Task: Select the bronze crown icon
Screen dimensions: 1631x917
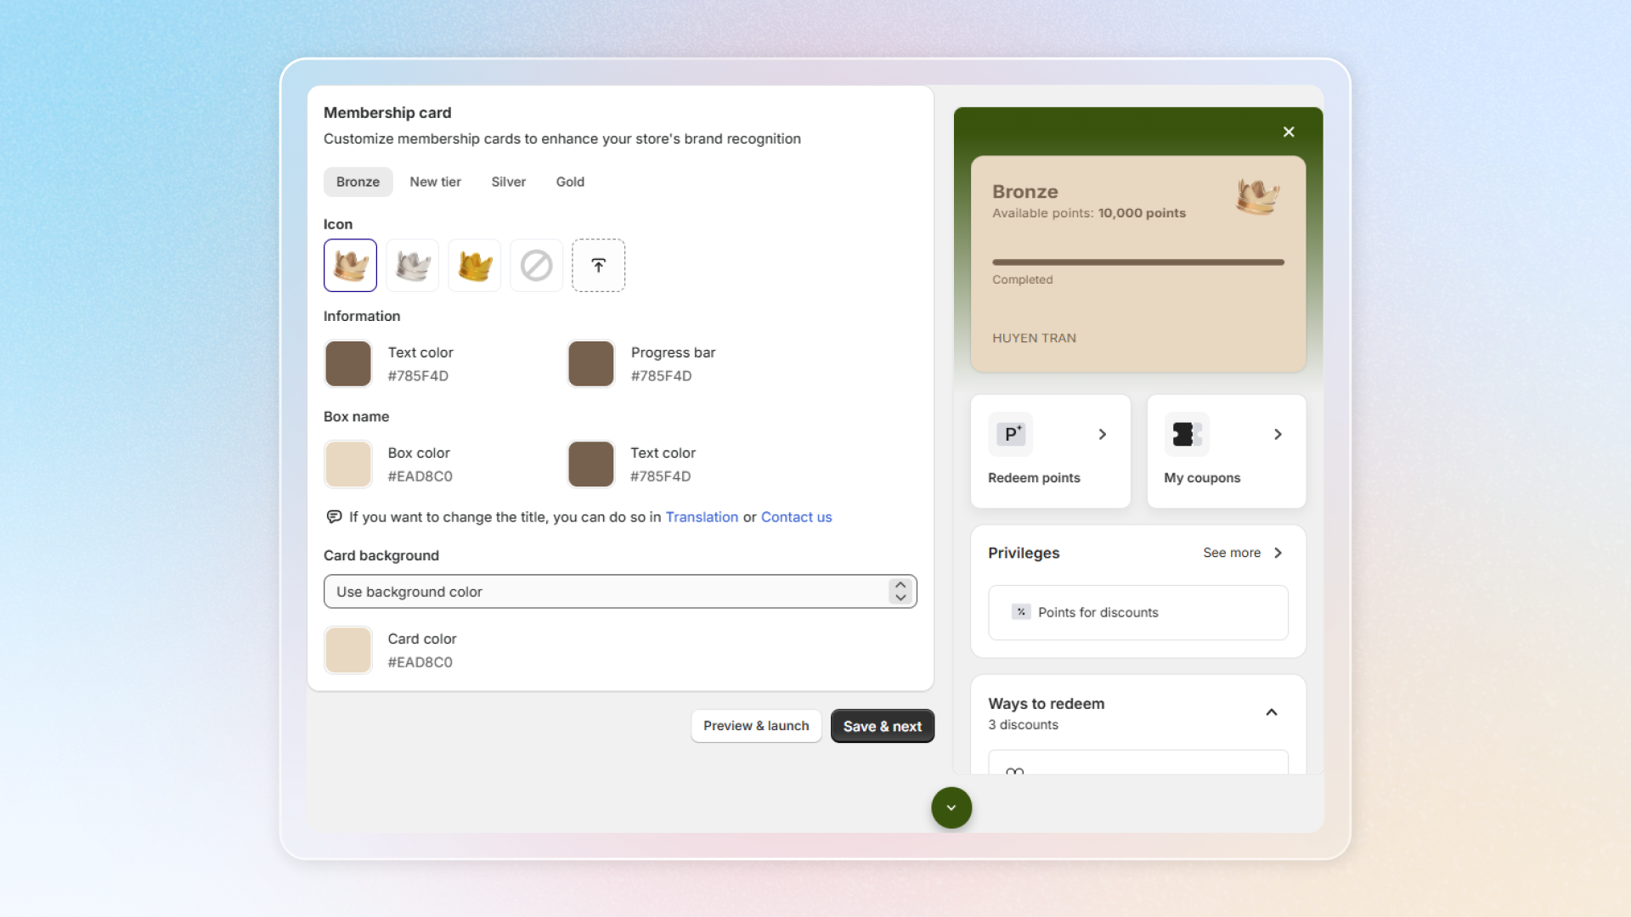Action: coord(350,266)
